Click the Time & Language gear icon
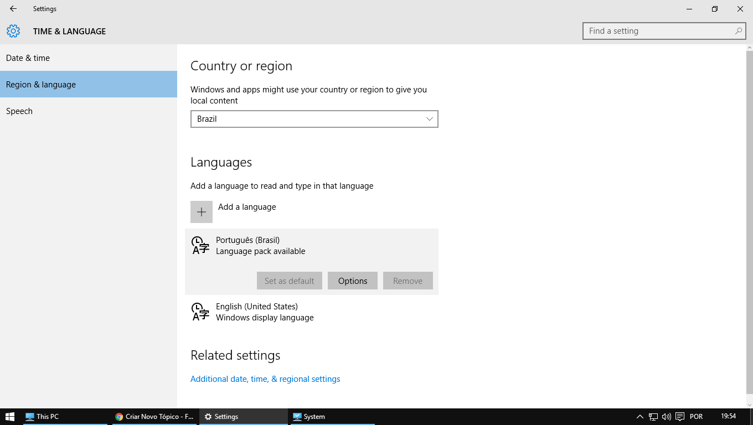753x425 pixels. [x=13, y=31]
